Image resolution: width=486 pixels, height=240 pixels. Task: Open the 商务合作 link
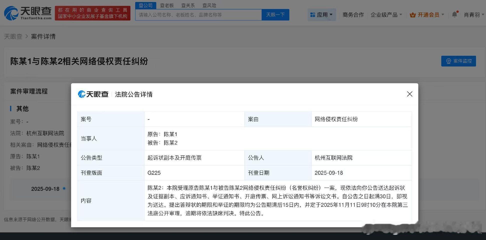tap(353, 15)
